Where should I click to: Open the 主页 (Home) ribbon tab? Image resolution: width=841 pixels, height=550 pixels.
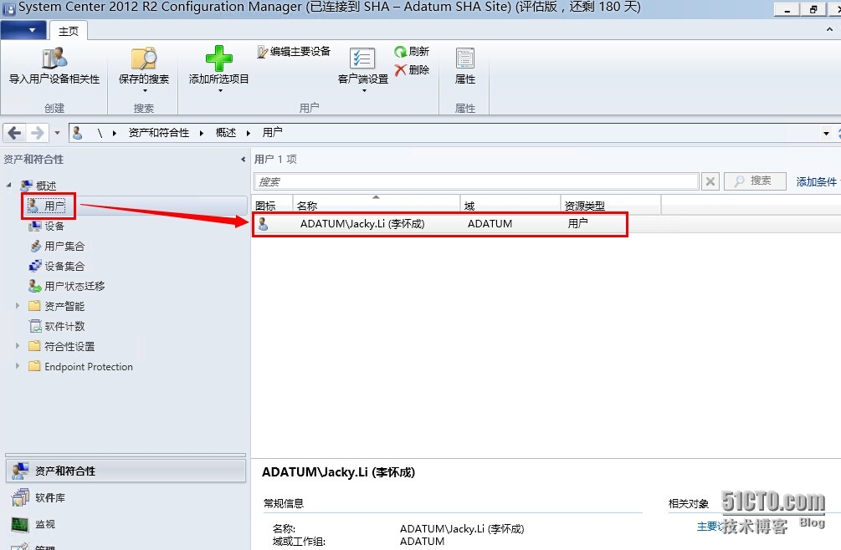coord(68,31)
